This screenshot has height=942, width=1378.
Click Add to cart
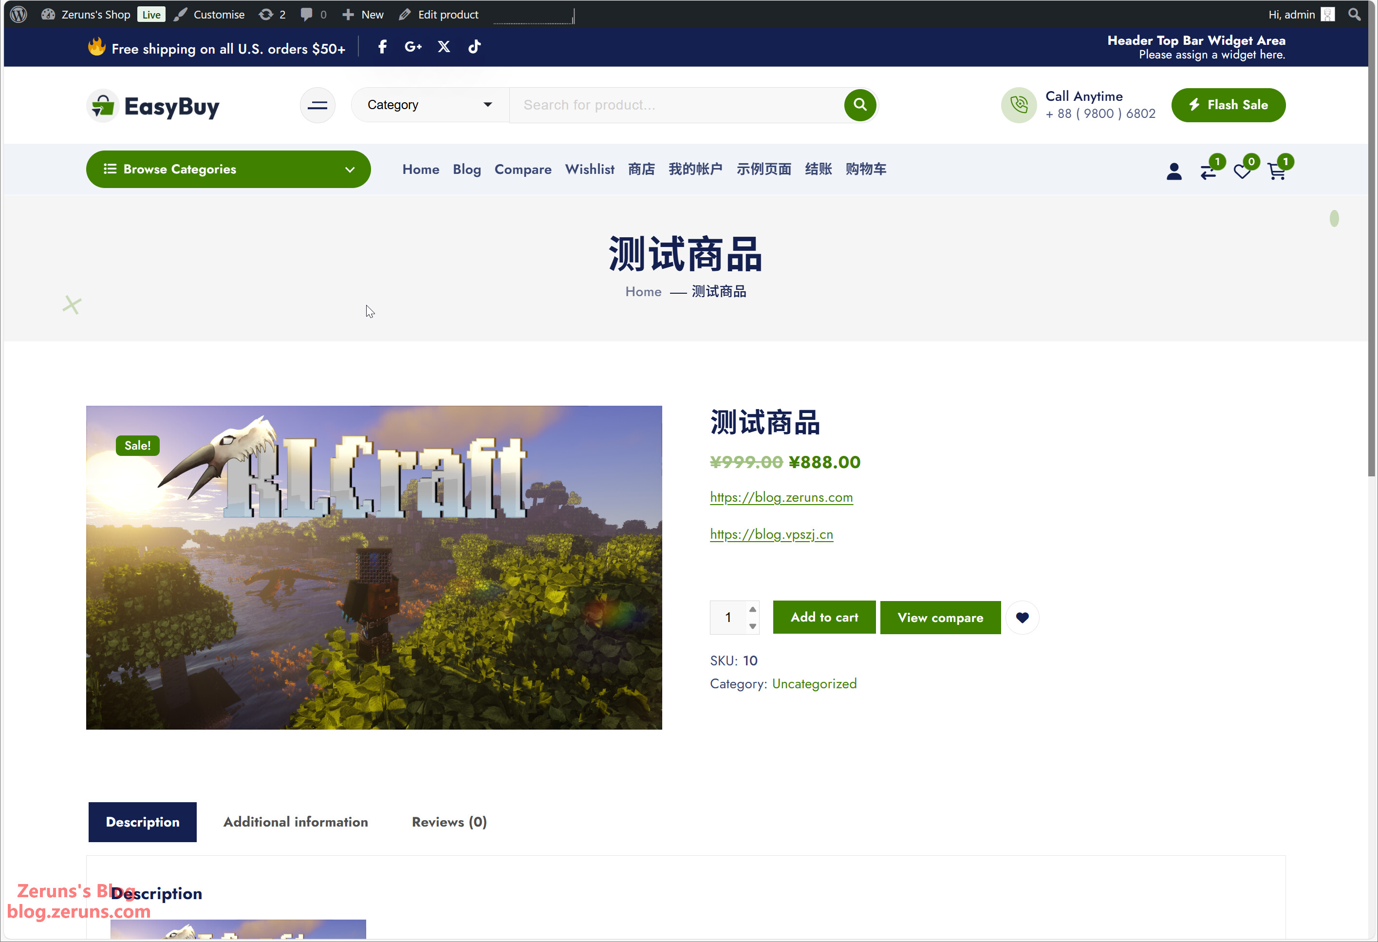(x=824, y=618)
